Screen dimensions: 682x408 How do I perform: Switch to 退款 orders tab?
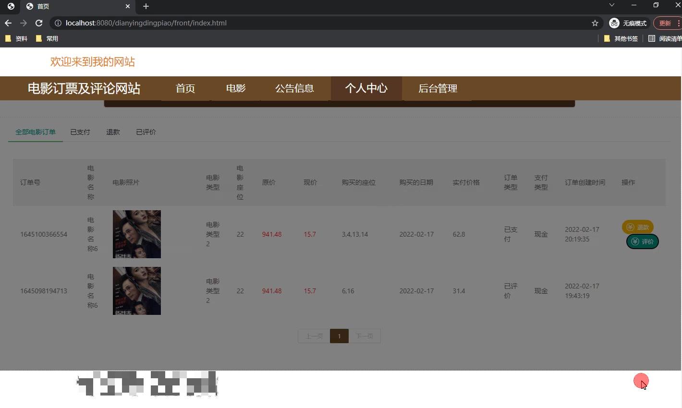[113, 132]
